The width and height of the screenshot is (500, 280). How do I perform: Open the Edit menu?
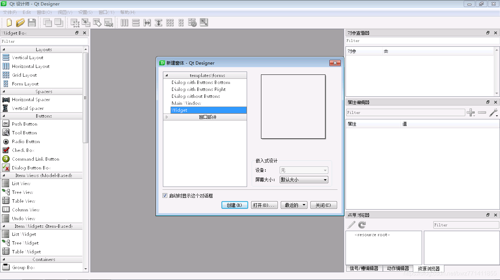27,12
